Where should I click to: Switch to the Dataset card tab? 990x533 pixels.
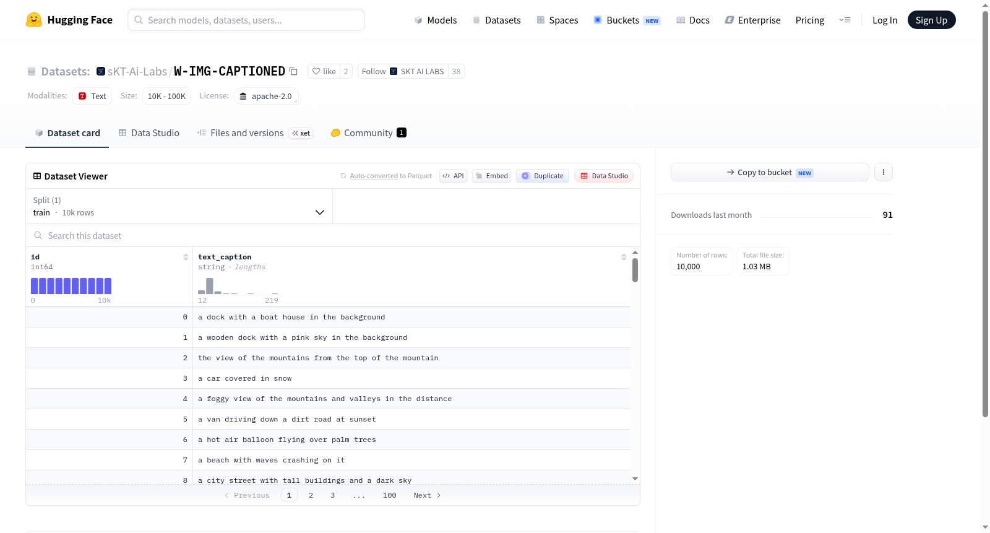coord(67,133)
